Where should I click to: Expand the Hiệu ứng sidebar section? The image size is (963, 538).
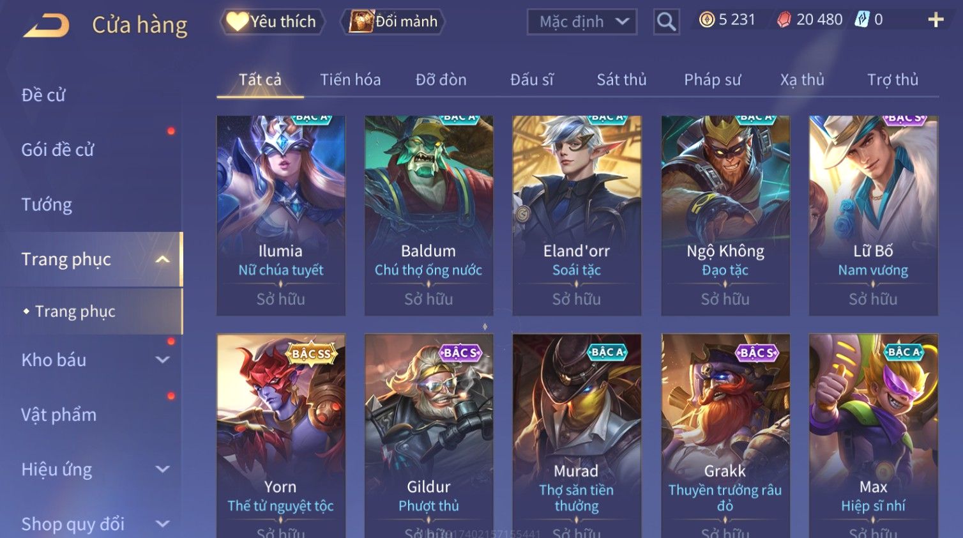[x=163, y=470]
